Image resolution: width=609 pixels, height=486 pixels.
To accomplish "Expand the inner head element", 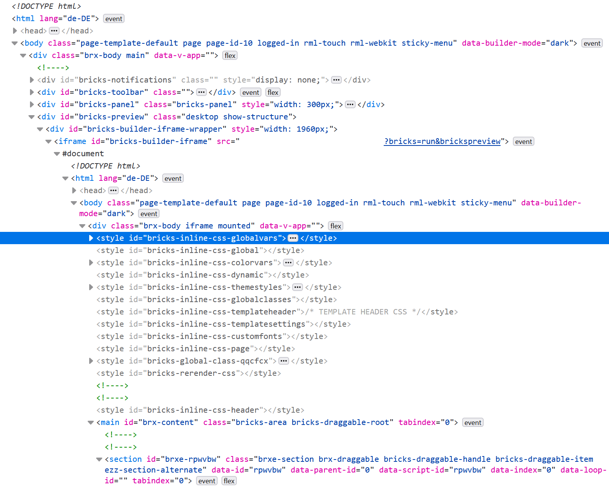I will 74,190.
